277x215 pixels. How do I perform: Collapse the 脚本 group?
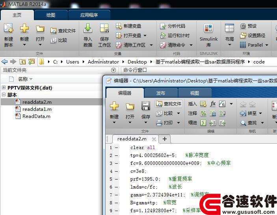coord(4,94)
